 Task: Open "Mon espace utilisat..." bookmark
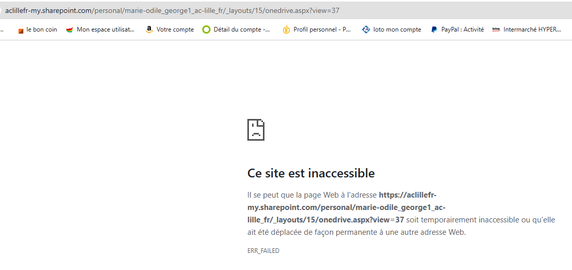point(101,30)
